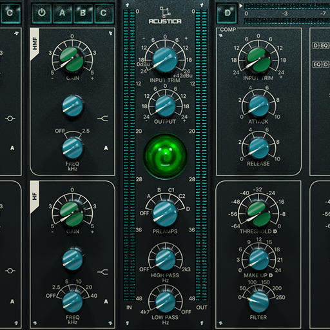This screenshot has width=330, height=330.
Task: Click the -32 mark on THRESHOLD scale
Action: 257,189
